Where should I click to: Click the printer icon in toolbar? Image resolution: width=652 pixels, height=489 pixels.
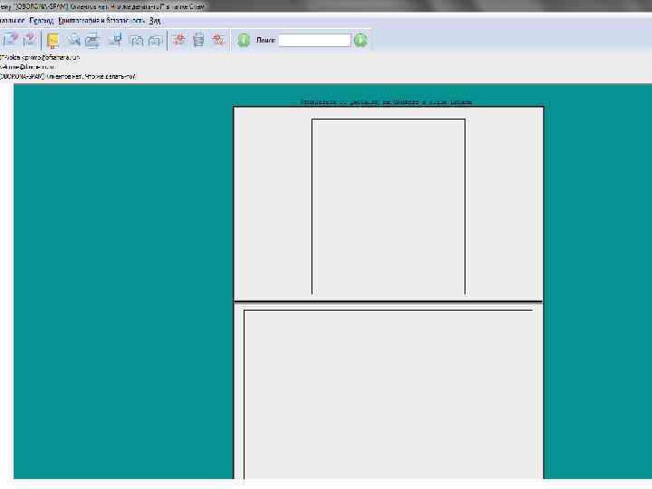pyautogui.click(x=92, y=41)
